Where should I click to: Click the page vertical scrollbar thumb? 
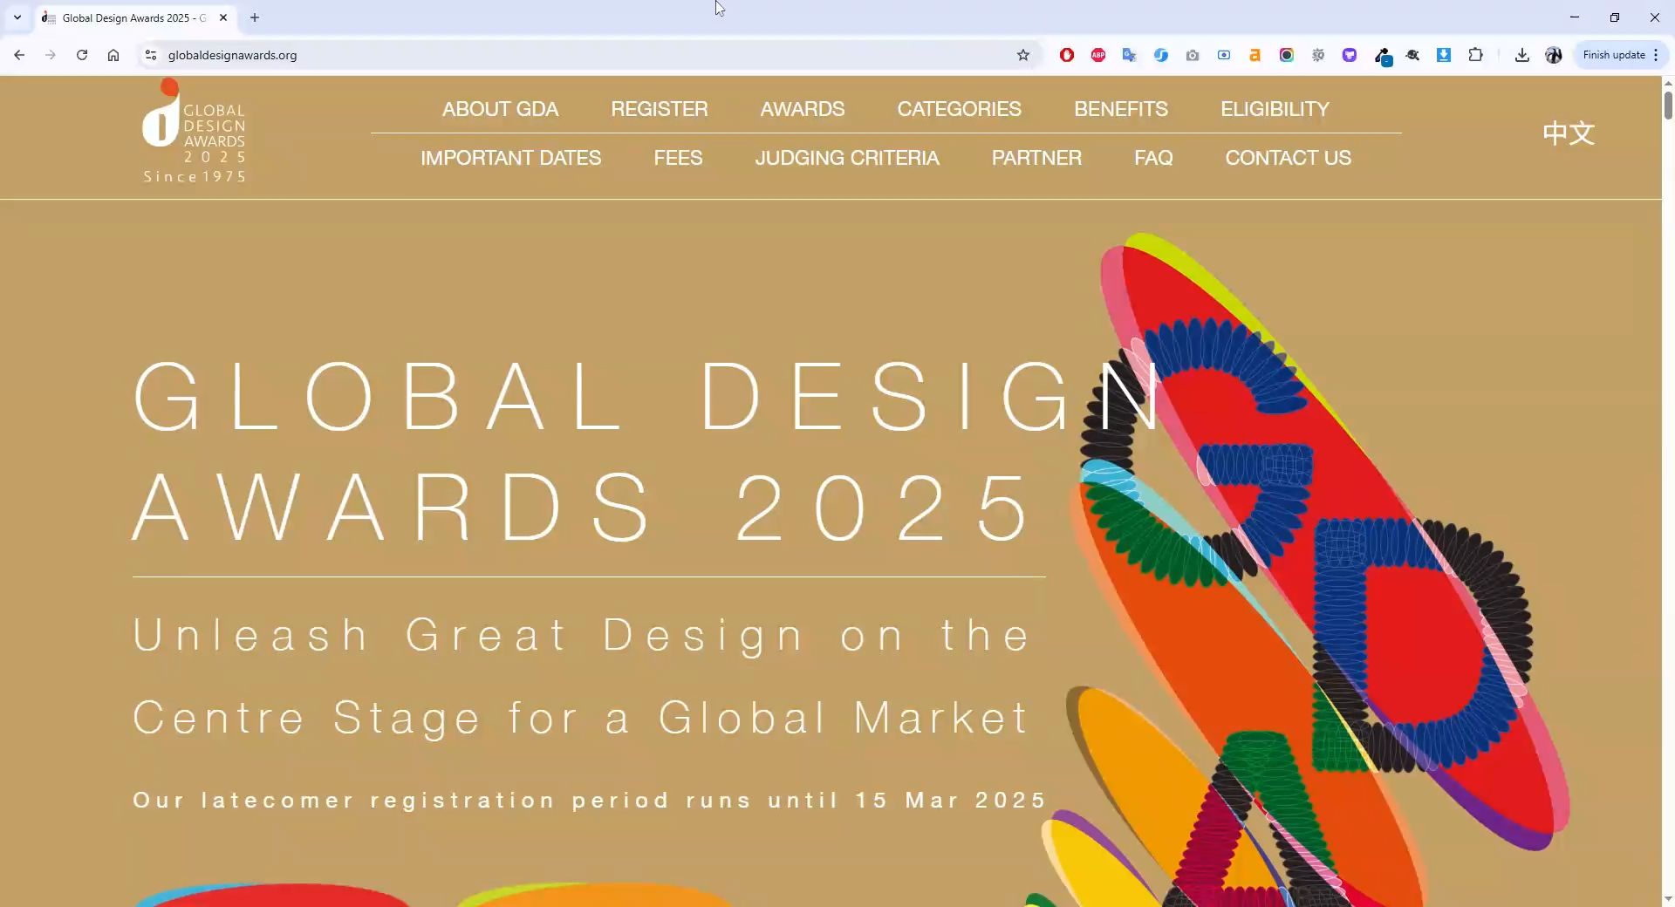coord(1668,105)
